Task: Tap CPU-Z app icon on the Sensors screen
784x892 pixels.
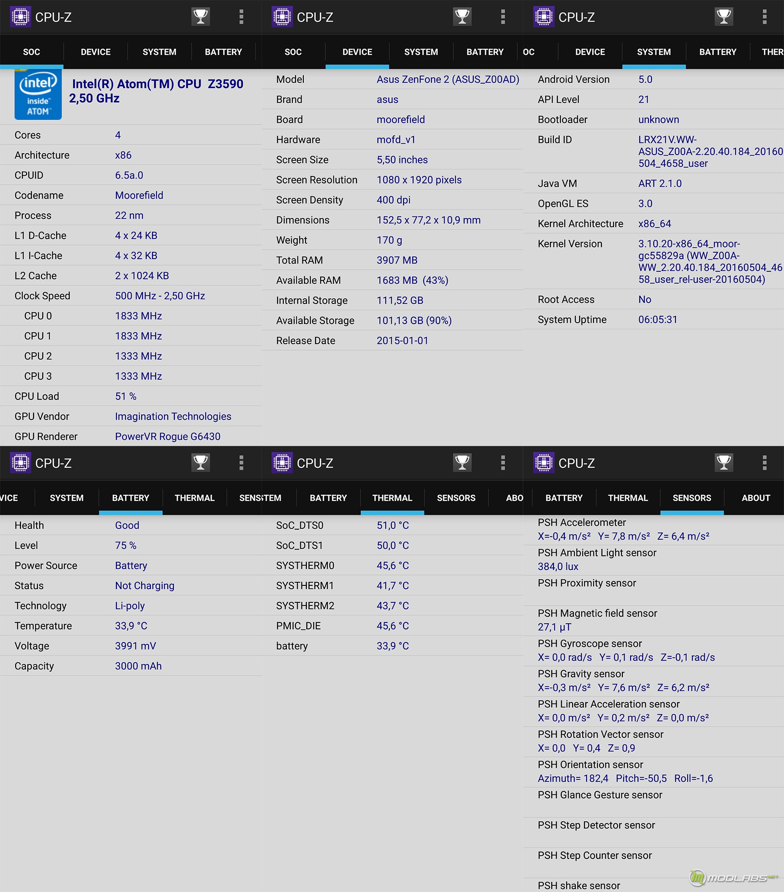Action: click(544, 463)
